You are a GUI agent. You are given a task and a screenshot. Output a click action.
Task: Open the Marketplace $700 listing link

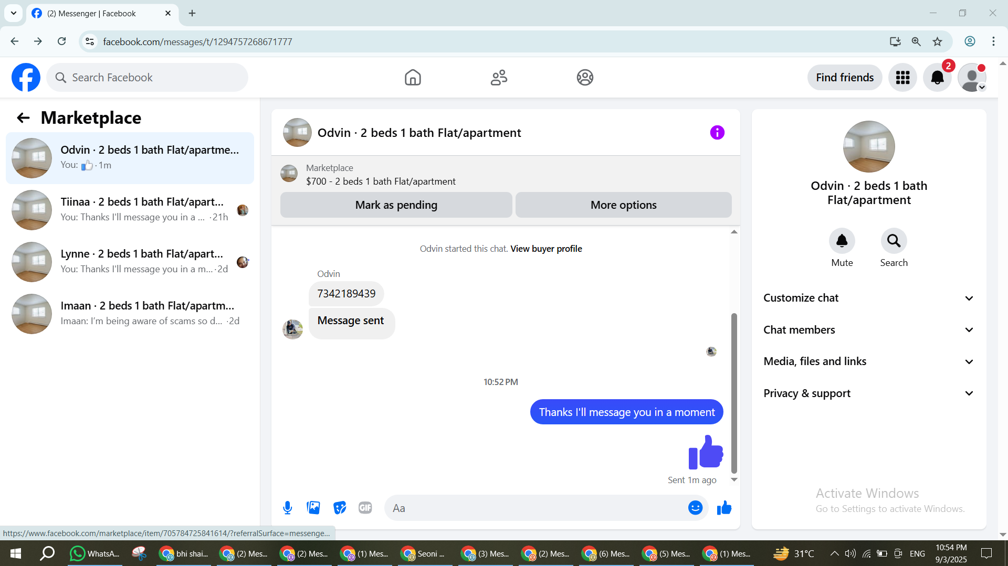click(381, 181)
